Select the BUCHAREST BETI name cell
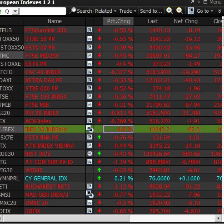Image resolution: width=224 pixels, height=224 pixels. click(x=55, y=187)
